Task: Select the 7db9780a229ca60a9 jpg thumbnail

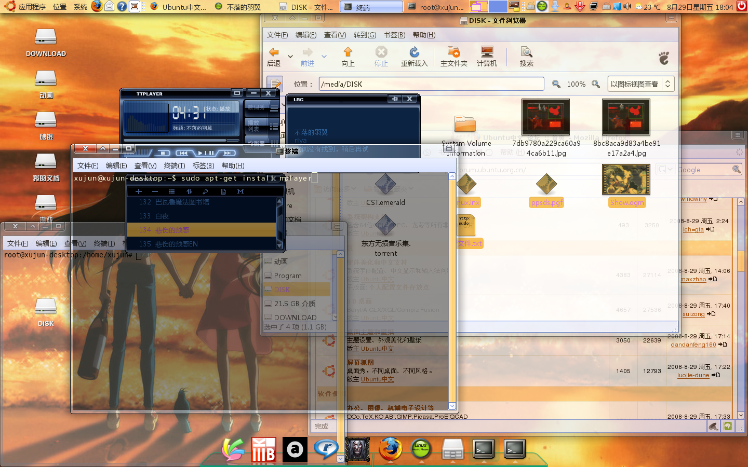Action: (545, 117)
